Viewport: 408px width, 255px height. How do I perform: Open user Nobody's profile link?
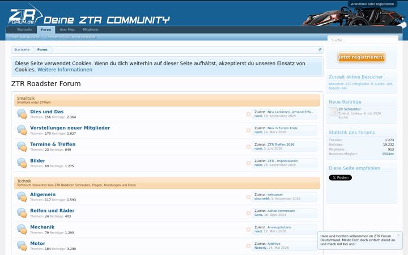click(x=261, y=248)
